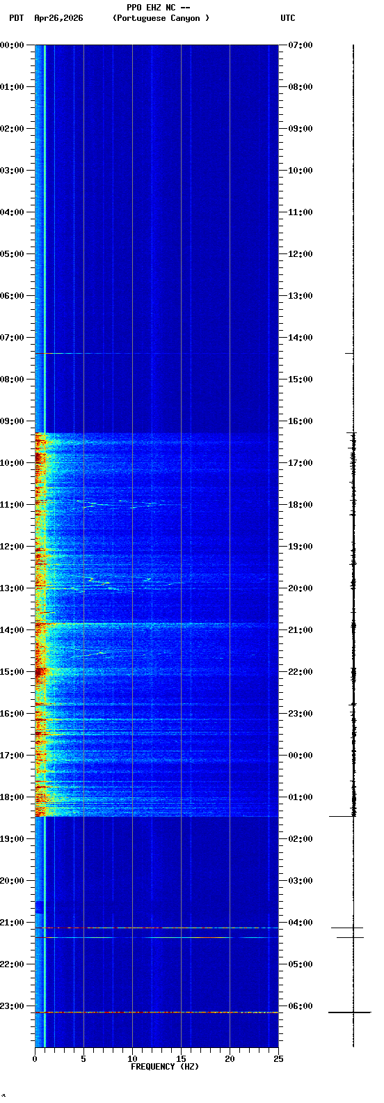Click the frequency axis tick label '20'
Screen dimensions: 384x1103
click(230, 1059)
